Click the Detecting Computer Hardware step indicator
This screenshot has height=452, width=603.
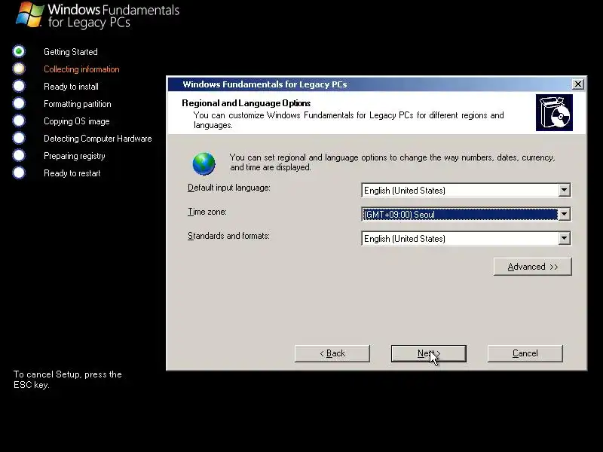(19, 138)
